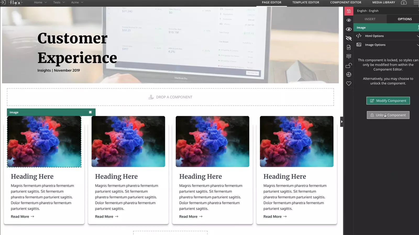
Task: Click the red save icon
Action: coord(349,11)
